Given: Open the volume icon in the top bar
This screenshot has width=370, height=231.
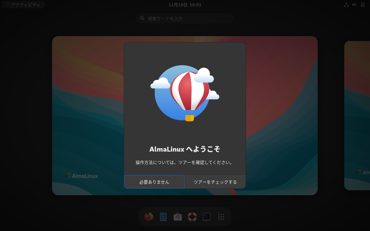Looking at the screenshot, I should point(354,5).
